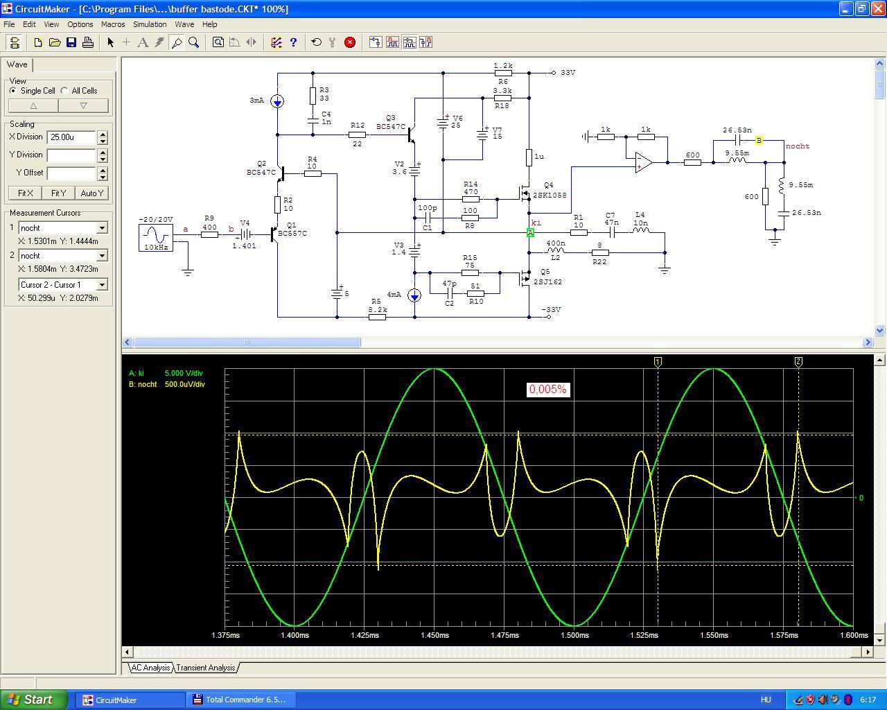Select the Single Cell radio button
The image size is (887, 710).
pyautogui.click(x=13, y=91)
